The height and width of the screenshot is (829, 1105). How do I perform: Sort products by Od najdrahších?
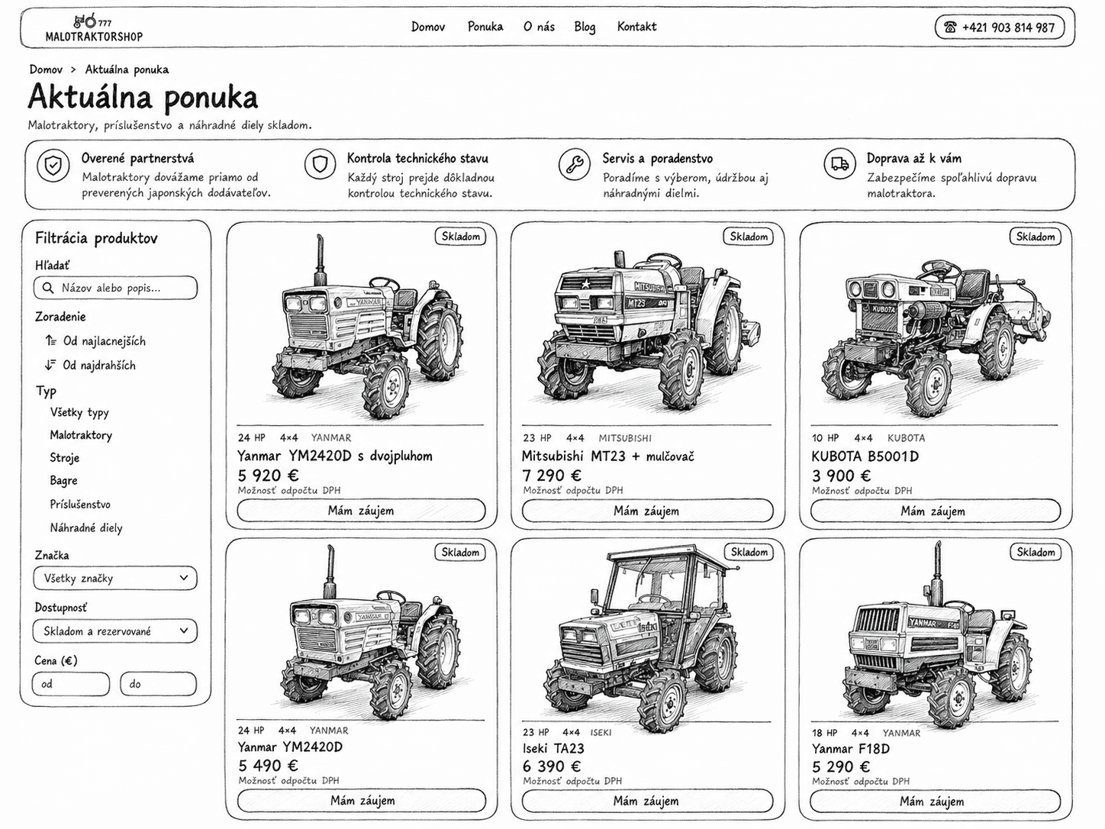99,365
